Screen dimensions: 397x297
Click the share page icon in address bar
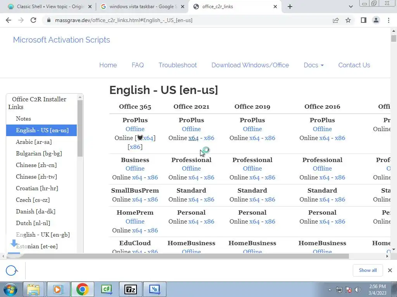point(336,20)
